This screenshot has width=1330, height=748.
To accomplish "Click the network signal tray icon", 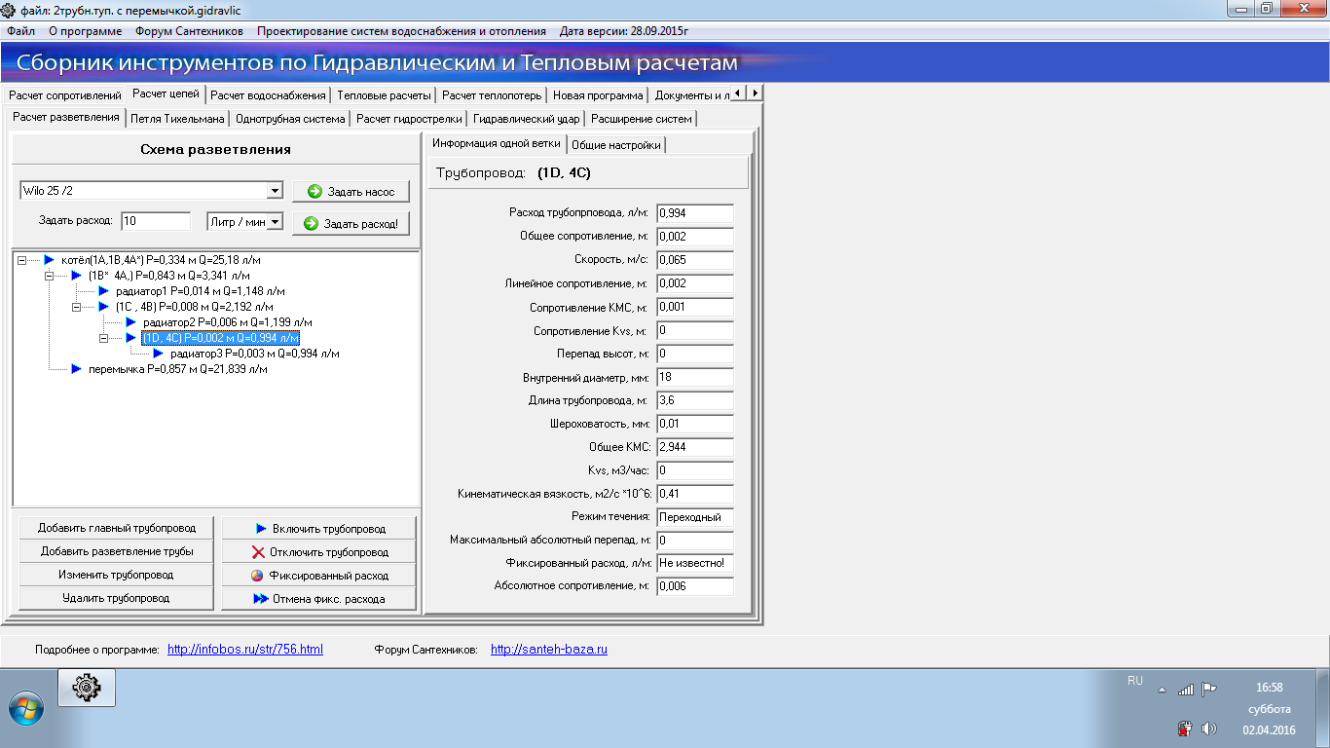I will click(1185, 690).
